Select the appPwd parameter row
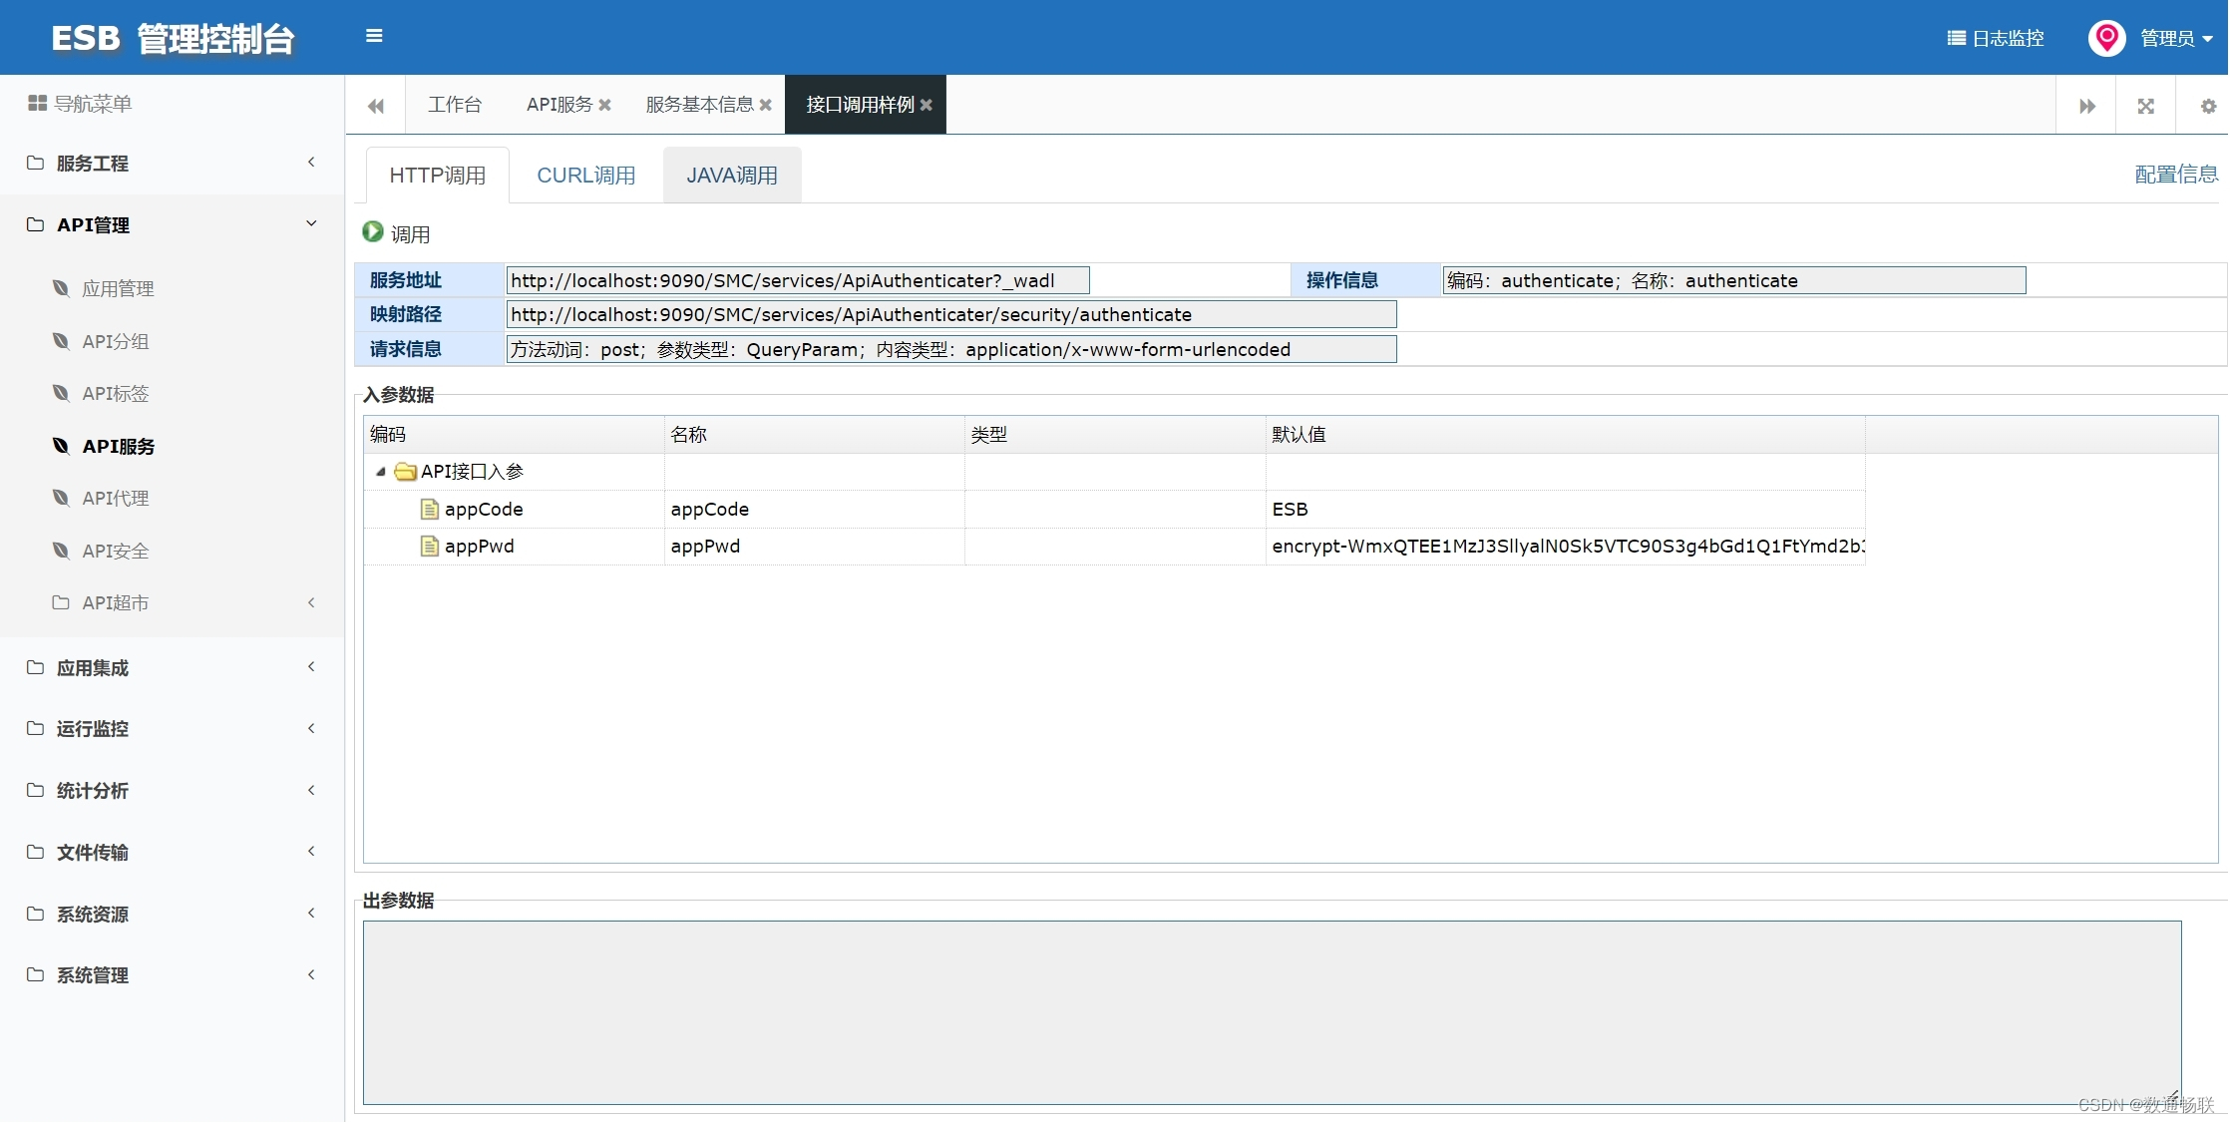Image resolution: width=2230 pixels, height=1123 pixels. 480,547
